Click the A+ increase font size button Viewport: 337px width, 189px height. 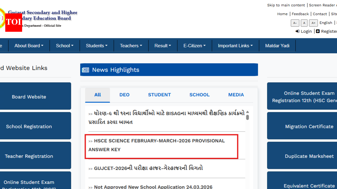tap(313, 23)
